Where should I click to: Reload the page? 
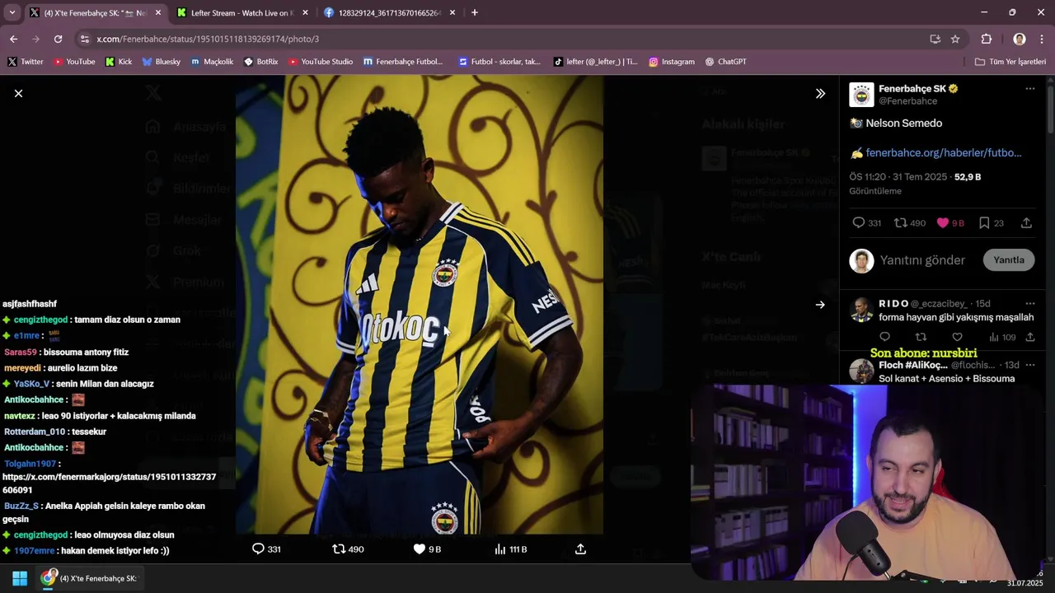(58, 39)
